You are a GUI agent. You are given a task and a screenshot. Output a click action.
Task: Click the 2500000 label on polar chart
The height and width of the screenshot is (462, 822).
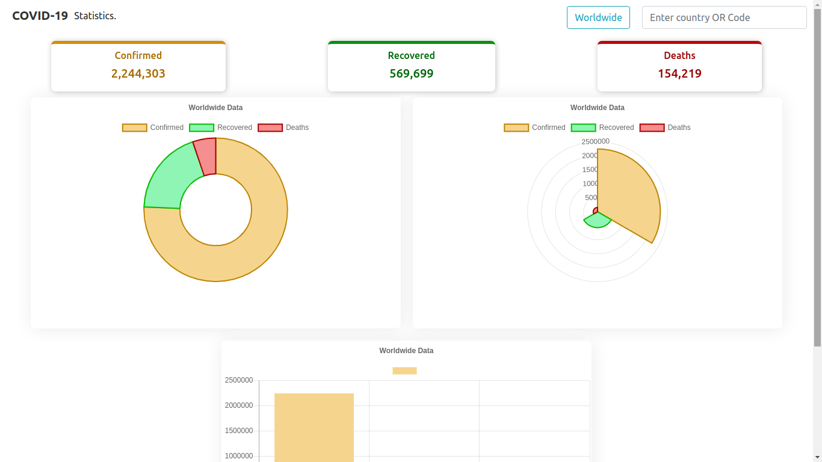click(x=596, y=141)
